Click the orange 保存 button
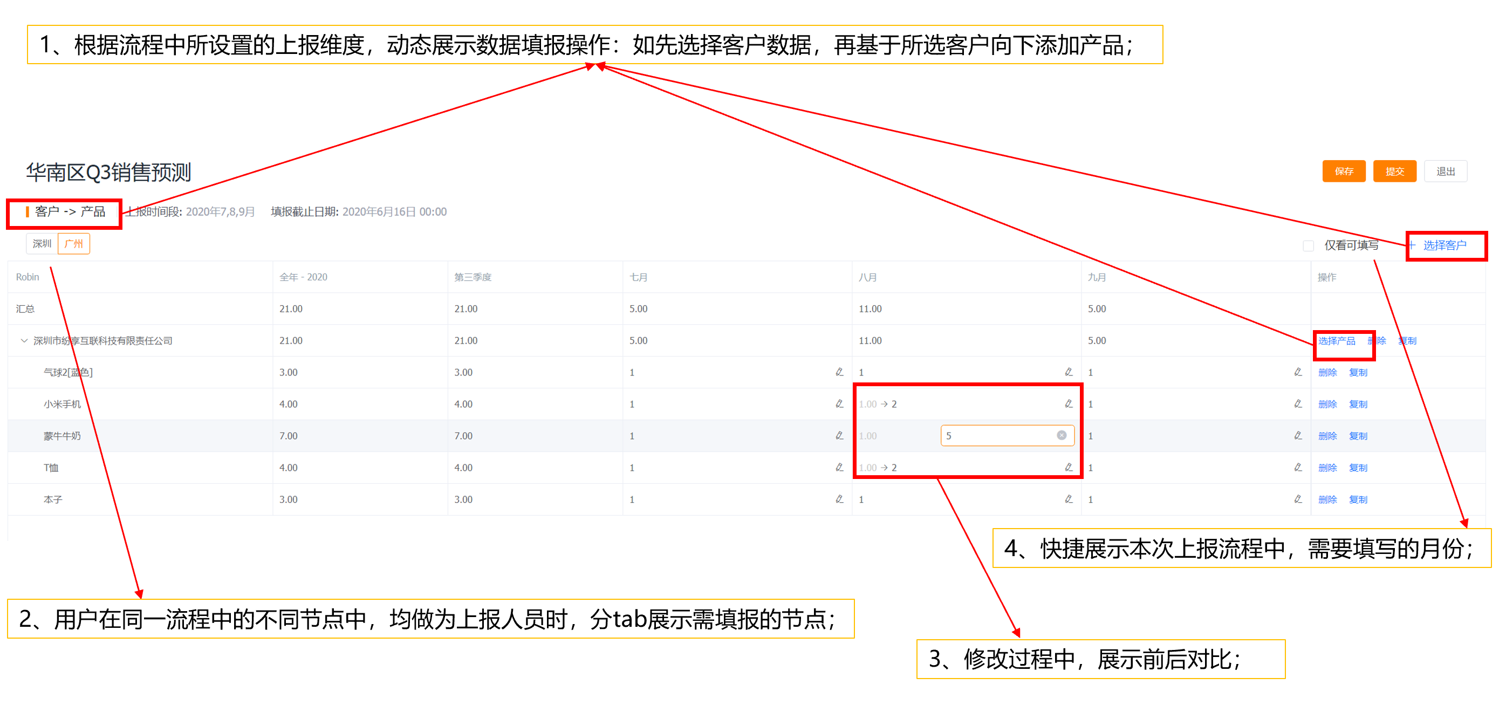 click(x=1344, y=172)
